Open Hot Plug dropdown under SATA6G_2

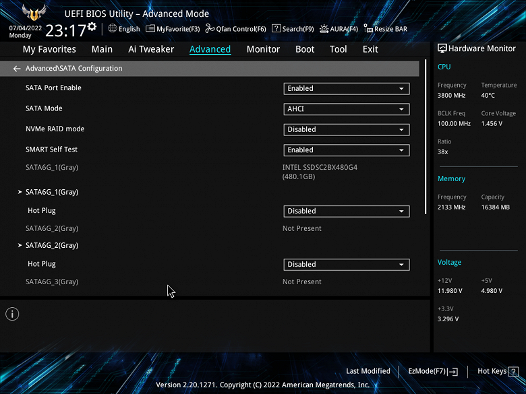click(x=347, y=264)
